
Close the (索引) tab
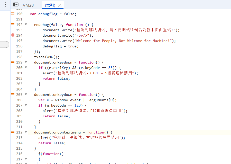pos(60,5)
